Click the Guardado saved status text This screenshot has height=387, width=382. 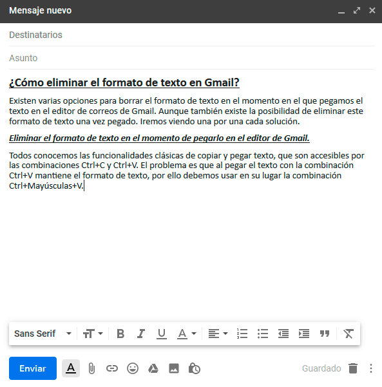click(321, 368)
